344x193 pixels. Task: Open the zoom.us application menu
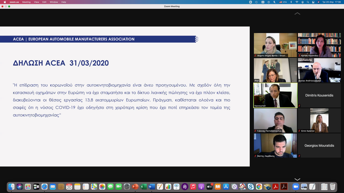(14, 2)
